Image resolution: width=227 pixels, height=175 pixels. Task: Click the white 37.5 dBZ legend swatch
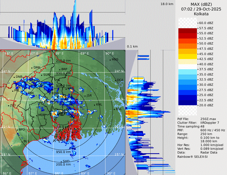point(187,67)
